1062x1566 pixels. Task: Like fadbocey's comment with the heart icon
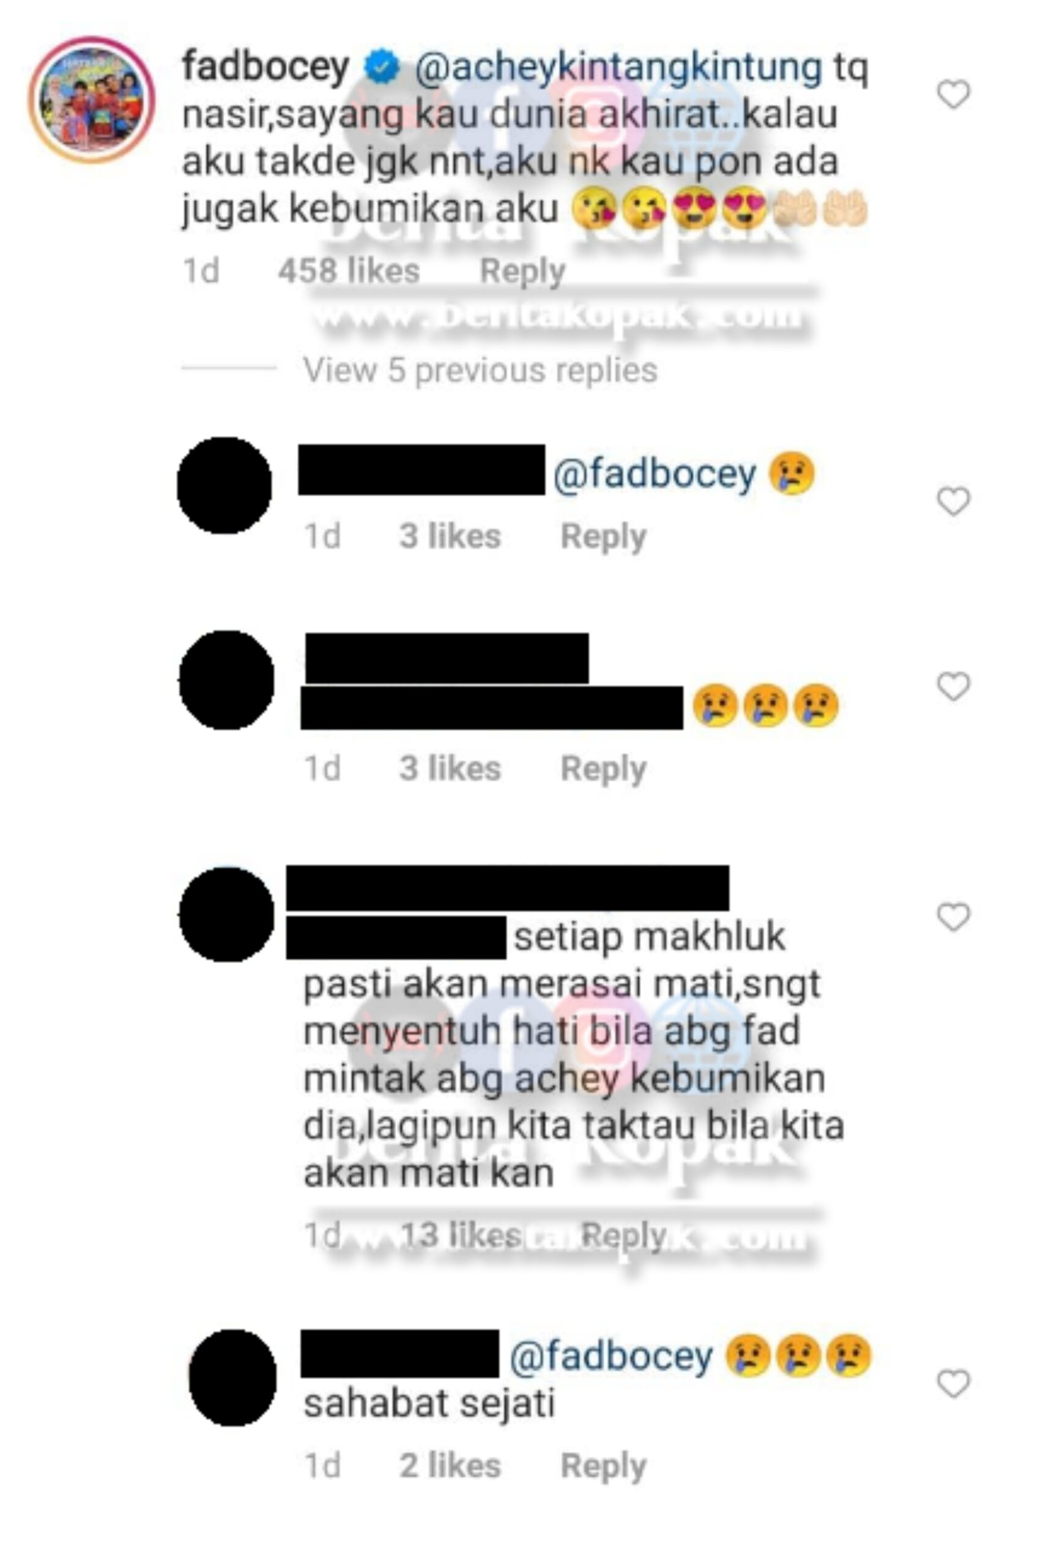pos(954,94)
